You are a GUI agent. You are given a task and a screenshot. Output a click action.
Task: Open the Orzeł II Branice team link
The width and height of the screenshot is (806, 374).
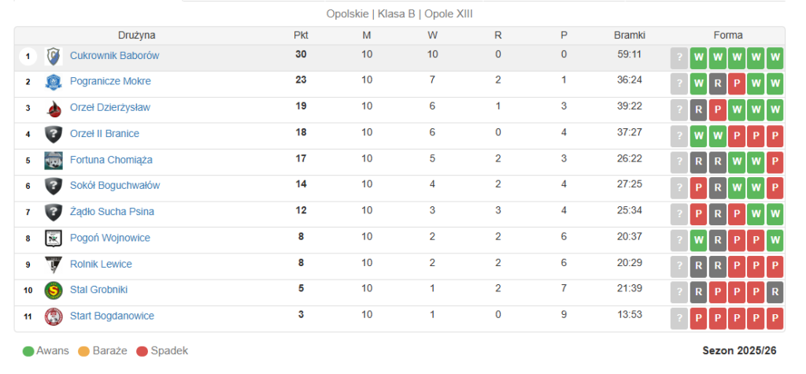[x=104, y=134]
